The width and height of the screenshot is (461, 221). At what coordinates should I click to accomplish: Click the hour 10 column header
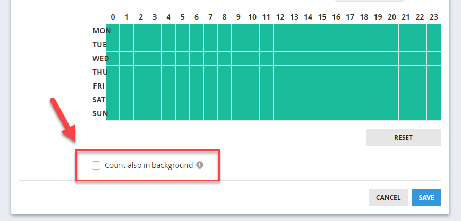pyautogui.click(x=252, y=17)
